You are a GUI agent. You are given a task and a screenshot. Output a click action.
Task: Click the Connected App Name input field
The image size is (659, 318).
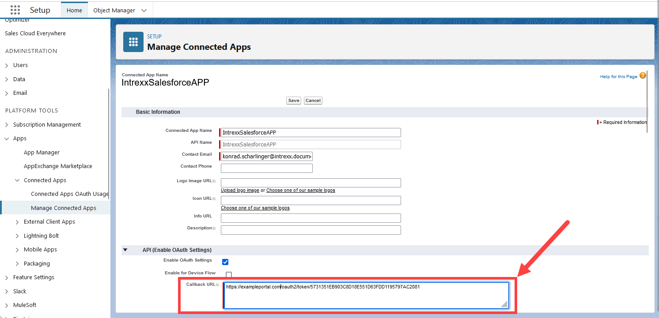click(311, 132)
